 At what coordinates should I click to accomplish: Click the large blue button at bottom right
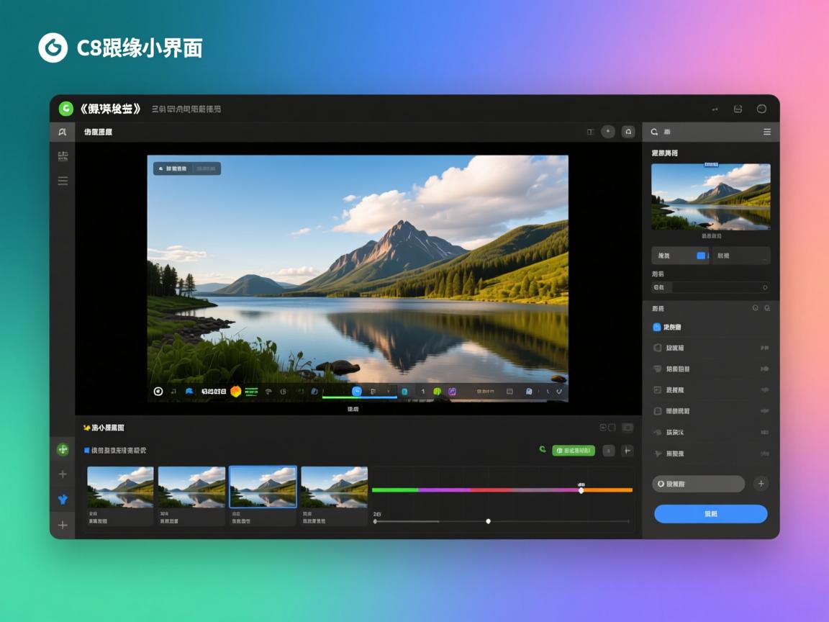pyautogui.click(x=710, y=514)
